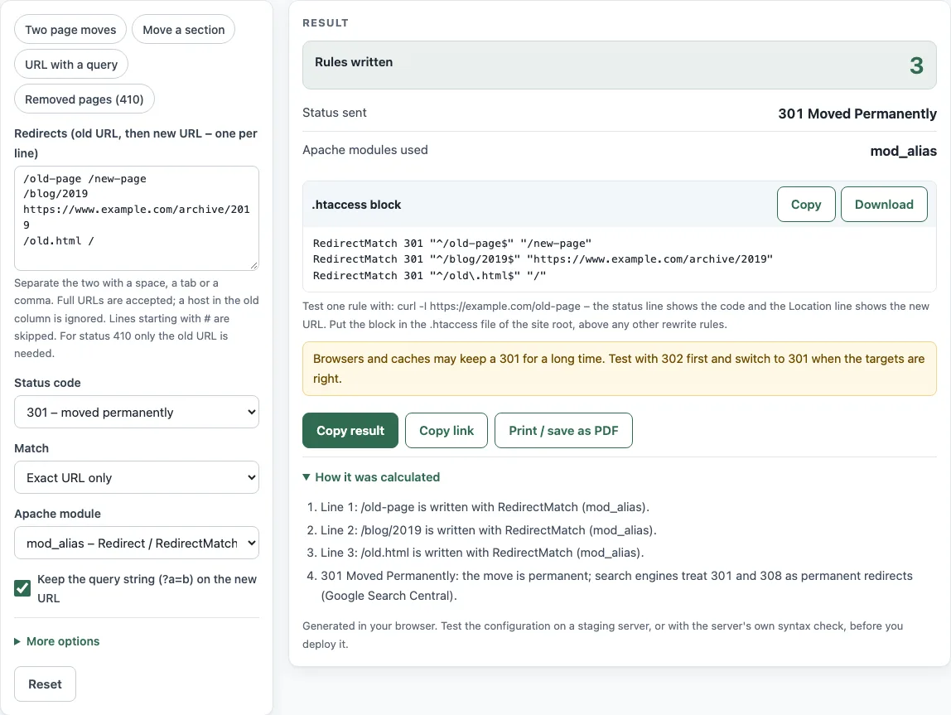The image size is (951, 715).
Task: Click the "Rules written" label
Action: point(354,62)
